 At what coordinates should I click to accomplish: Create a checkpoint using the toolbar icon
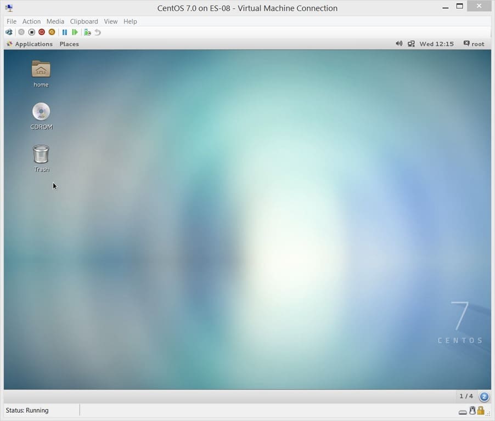pos(87,32)
